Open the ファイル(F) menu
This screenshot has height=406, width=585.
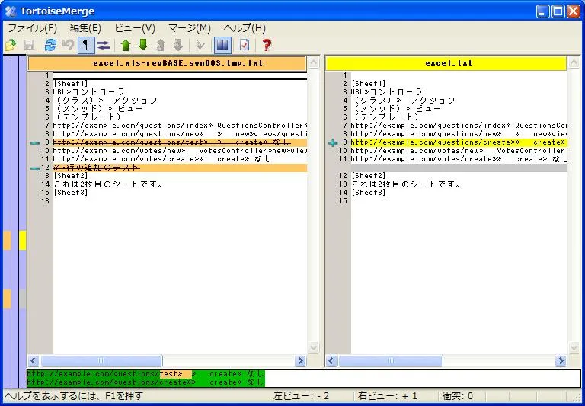click(33, 28)
